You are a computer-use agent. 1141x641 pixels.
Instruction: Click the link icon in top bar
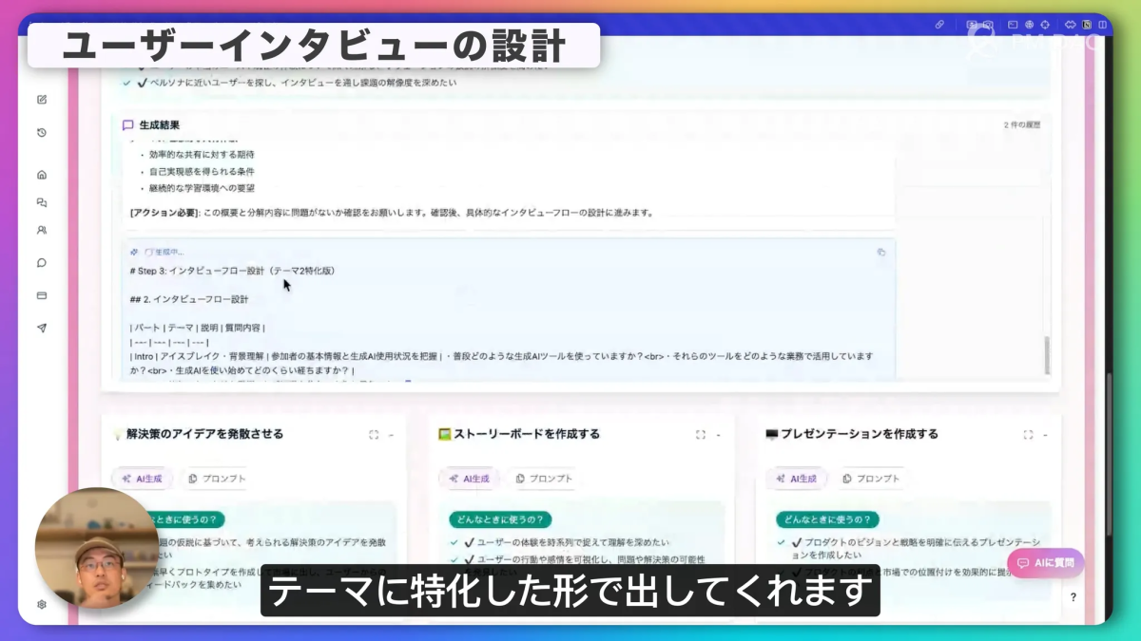(x=939, y=25)
